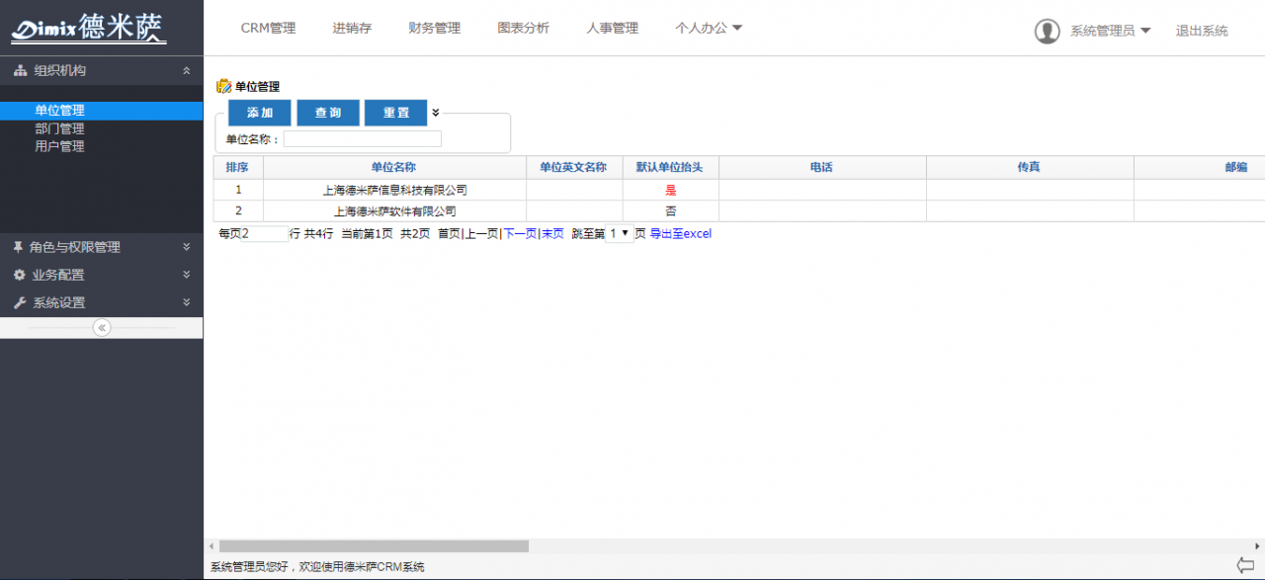Open the 个人办公 dropdown menu
The image size is (1265, 580).
click(x=708, y=28)
